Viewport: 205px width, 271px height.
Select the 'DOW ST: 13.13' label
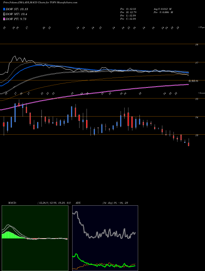[17, 9]
